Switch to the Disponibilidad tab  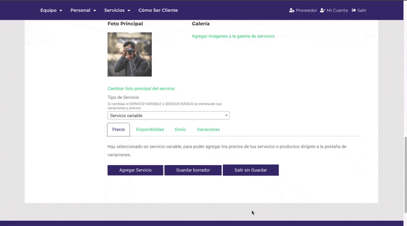click(150, 129)
